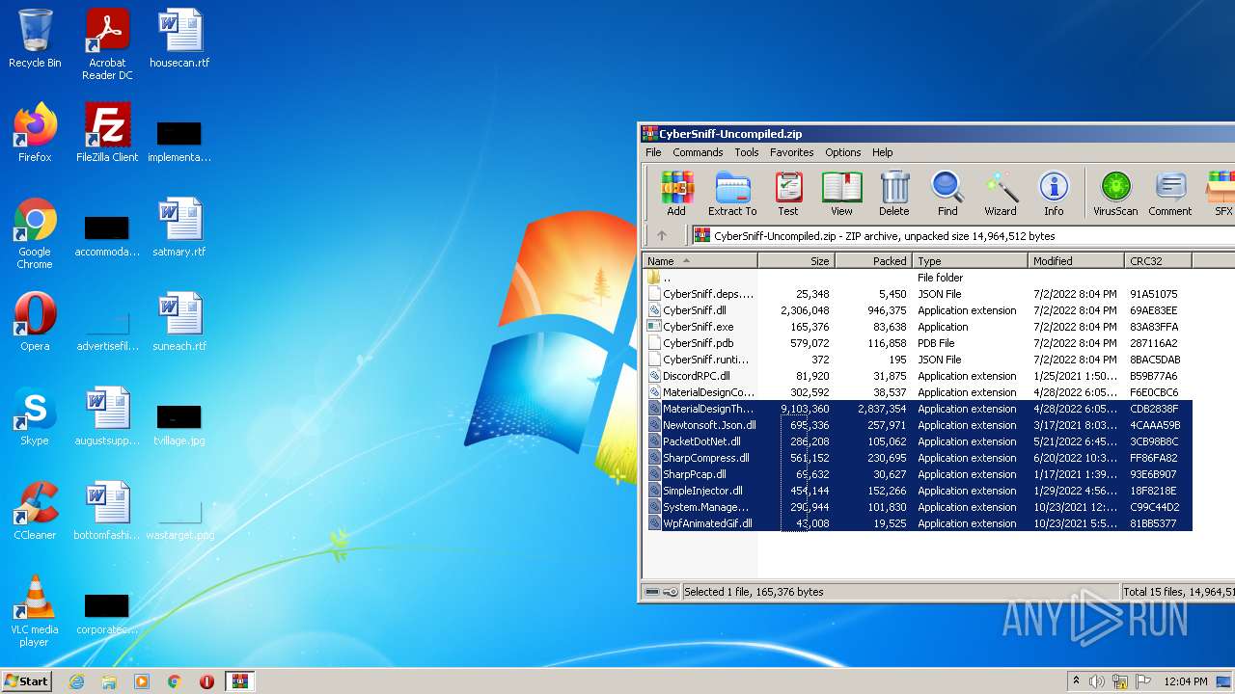Select WpfAnimatedGif.dll file row
The height and width of the screenshot is (694, 1235).
pyautogui.click(x=919, y=523)
